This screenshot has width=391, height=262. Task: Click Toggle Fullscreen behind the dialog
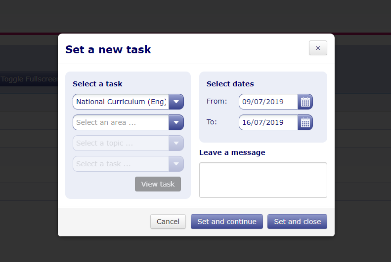click(29, 79)
